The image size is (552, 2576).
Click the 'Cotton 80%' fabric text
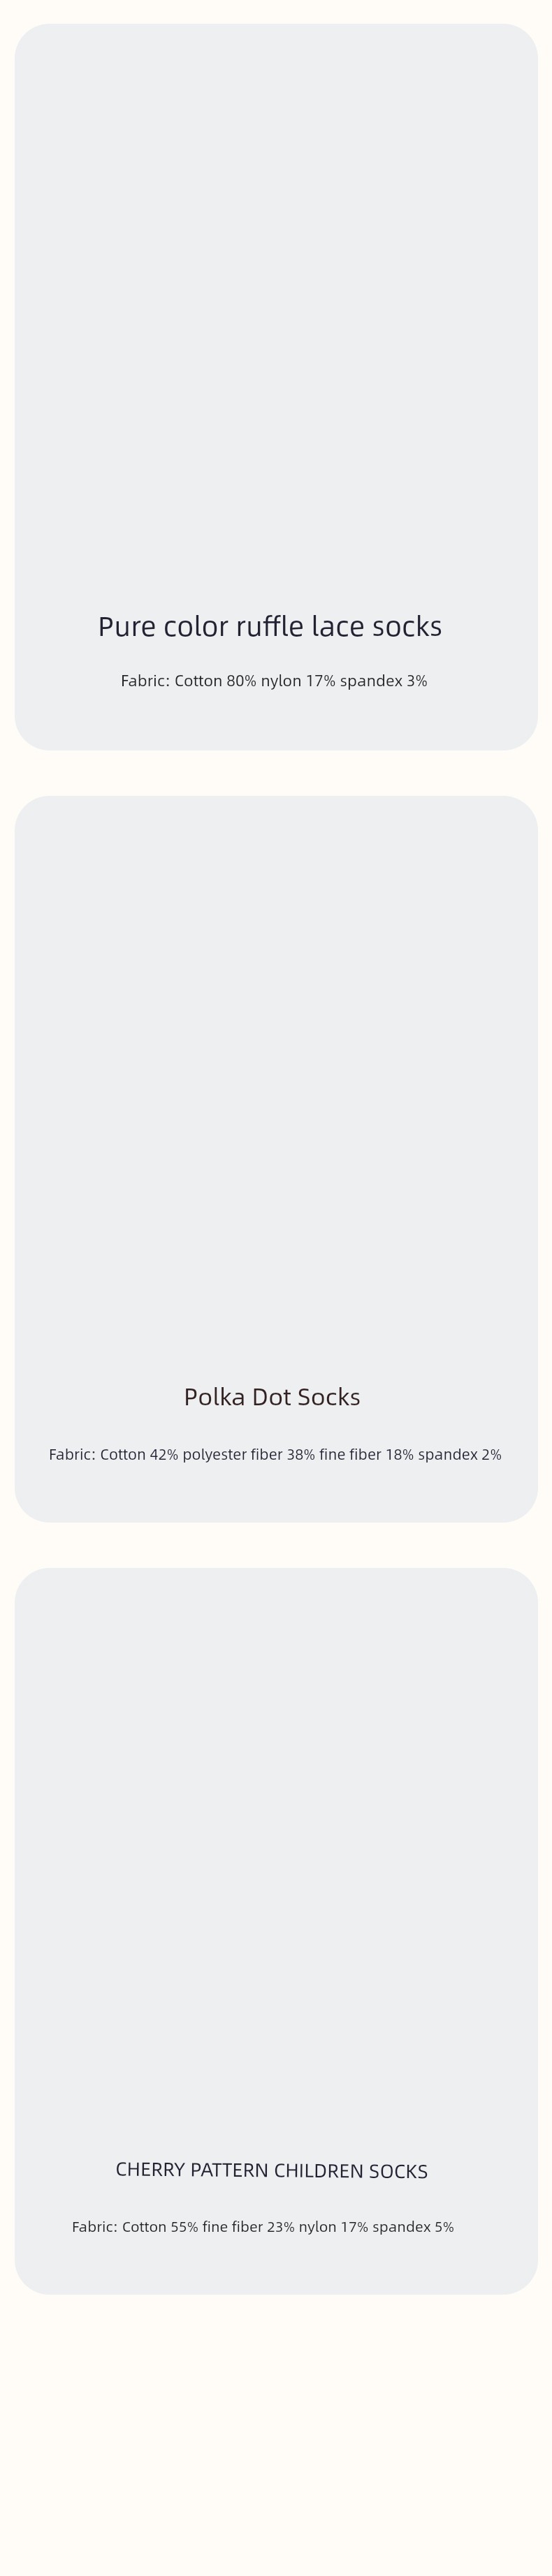point(215,681)
